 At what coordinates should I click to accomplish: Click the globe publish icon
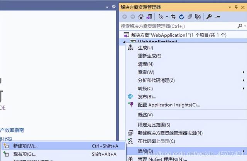[130, 97]
